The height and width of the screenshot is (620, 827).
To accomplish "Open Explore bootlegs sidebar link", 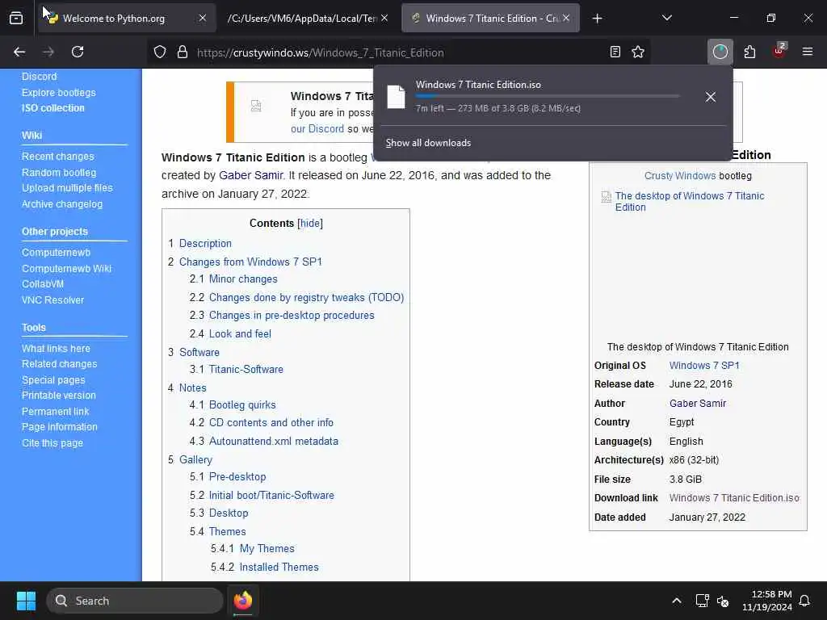I will tap(58, 92).
